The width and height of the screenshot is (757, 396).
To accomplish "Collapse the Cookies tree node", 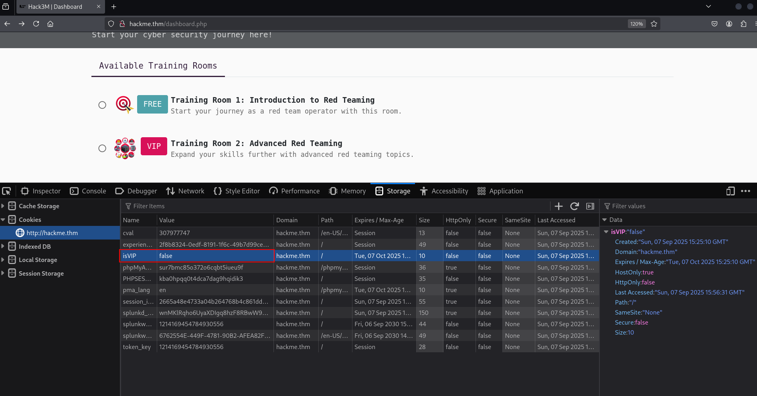I will point(3,219).
